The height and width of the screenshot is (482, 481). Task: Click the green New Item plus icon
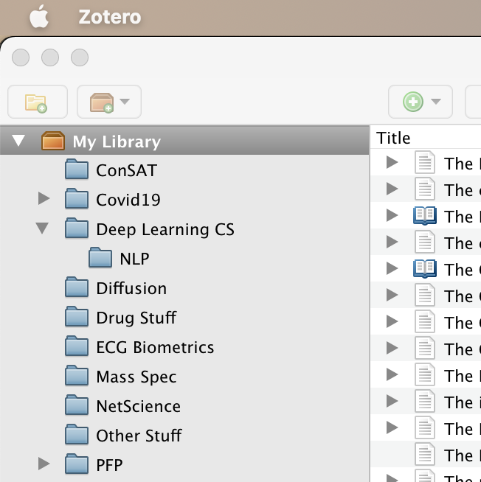pos(412,102)
